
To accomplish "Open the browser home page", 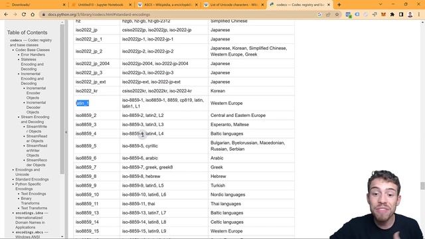I will (x=33, y=15).
